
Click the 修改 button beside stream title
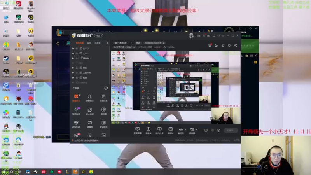138,43
